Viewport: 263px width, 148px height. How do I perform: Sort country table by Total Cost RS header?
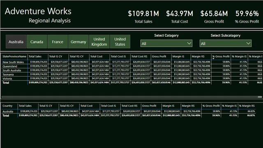pos(129,106)
